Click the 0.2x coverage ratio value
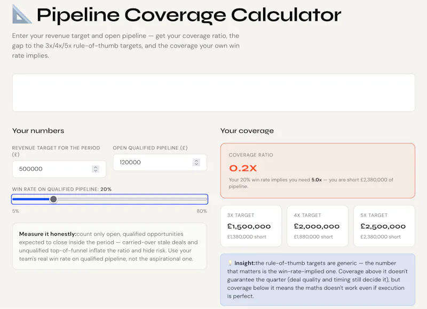This screenshot has height=309, width=427. (x=243, y=168)
